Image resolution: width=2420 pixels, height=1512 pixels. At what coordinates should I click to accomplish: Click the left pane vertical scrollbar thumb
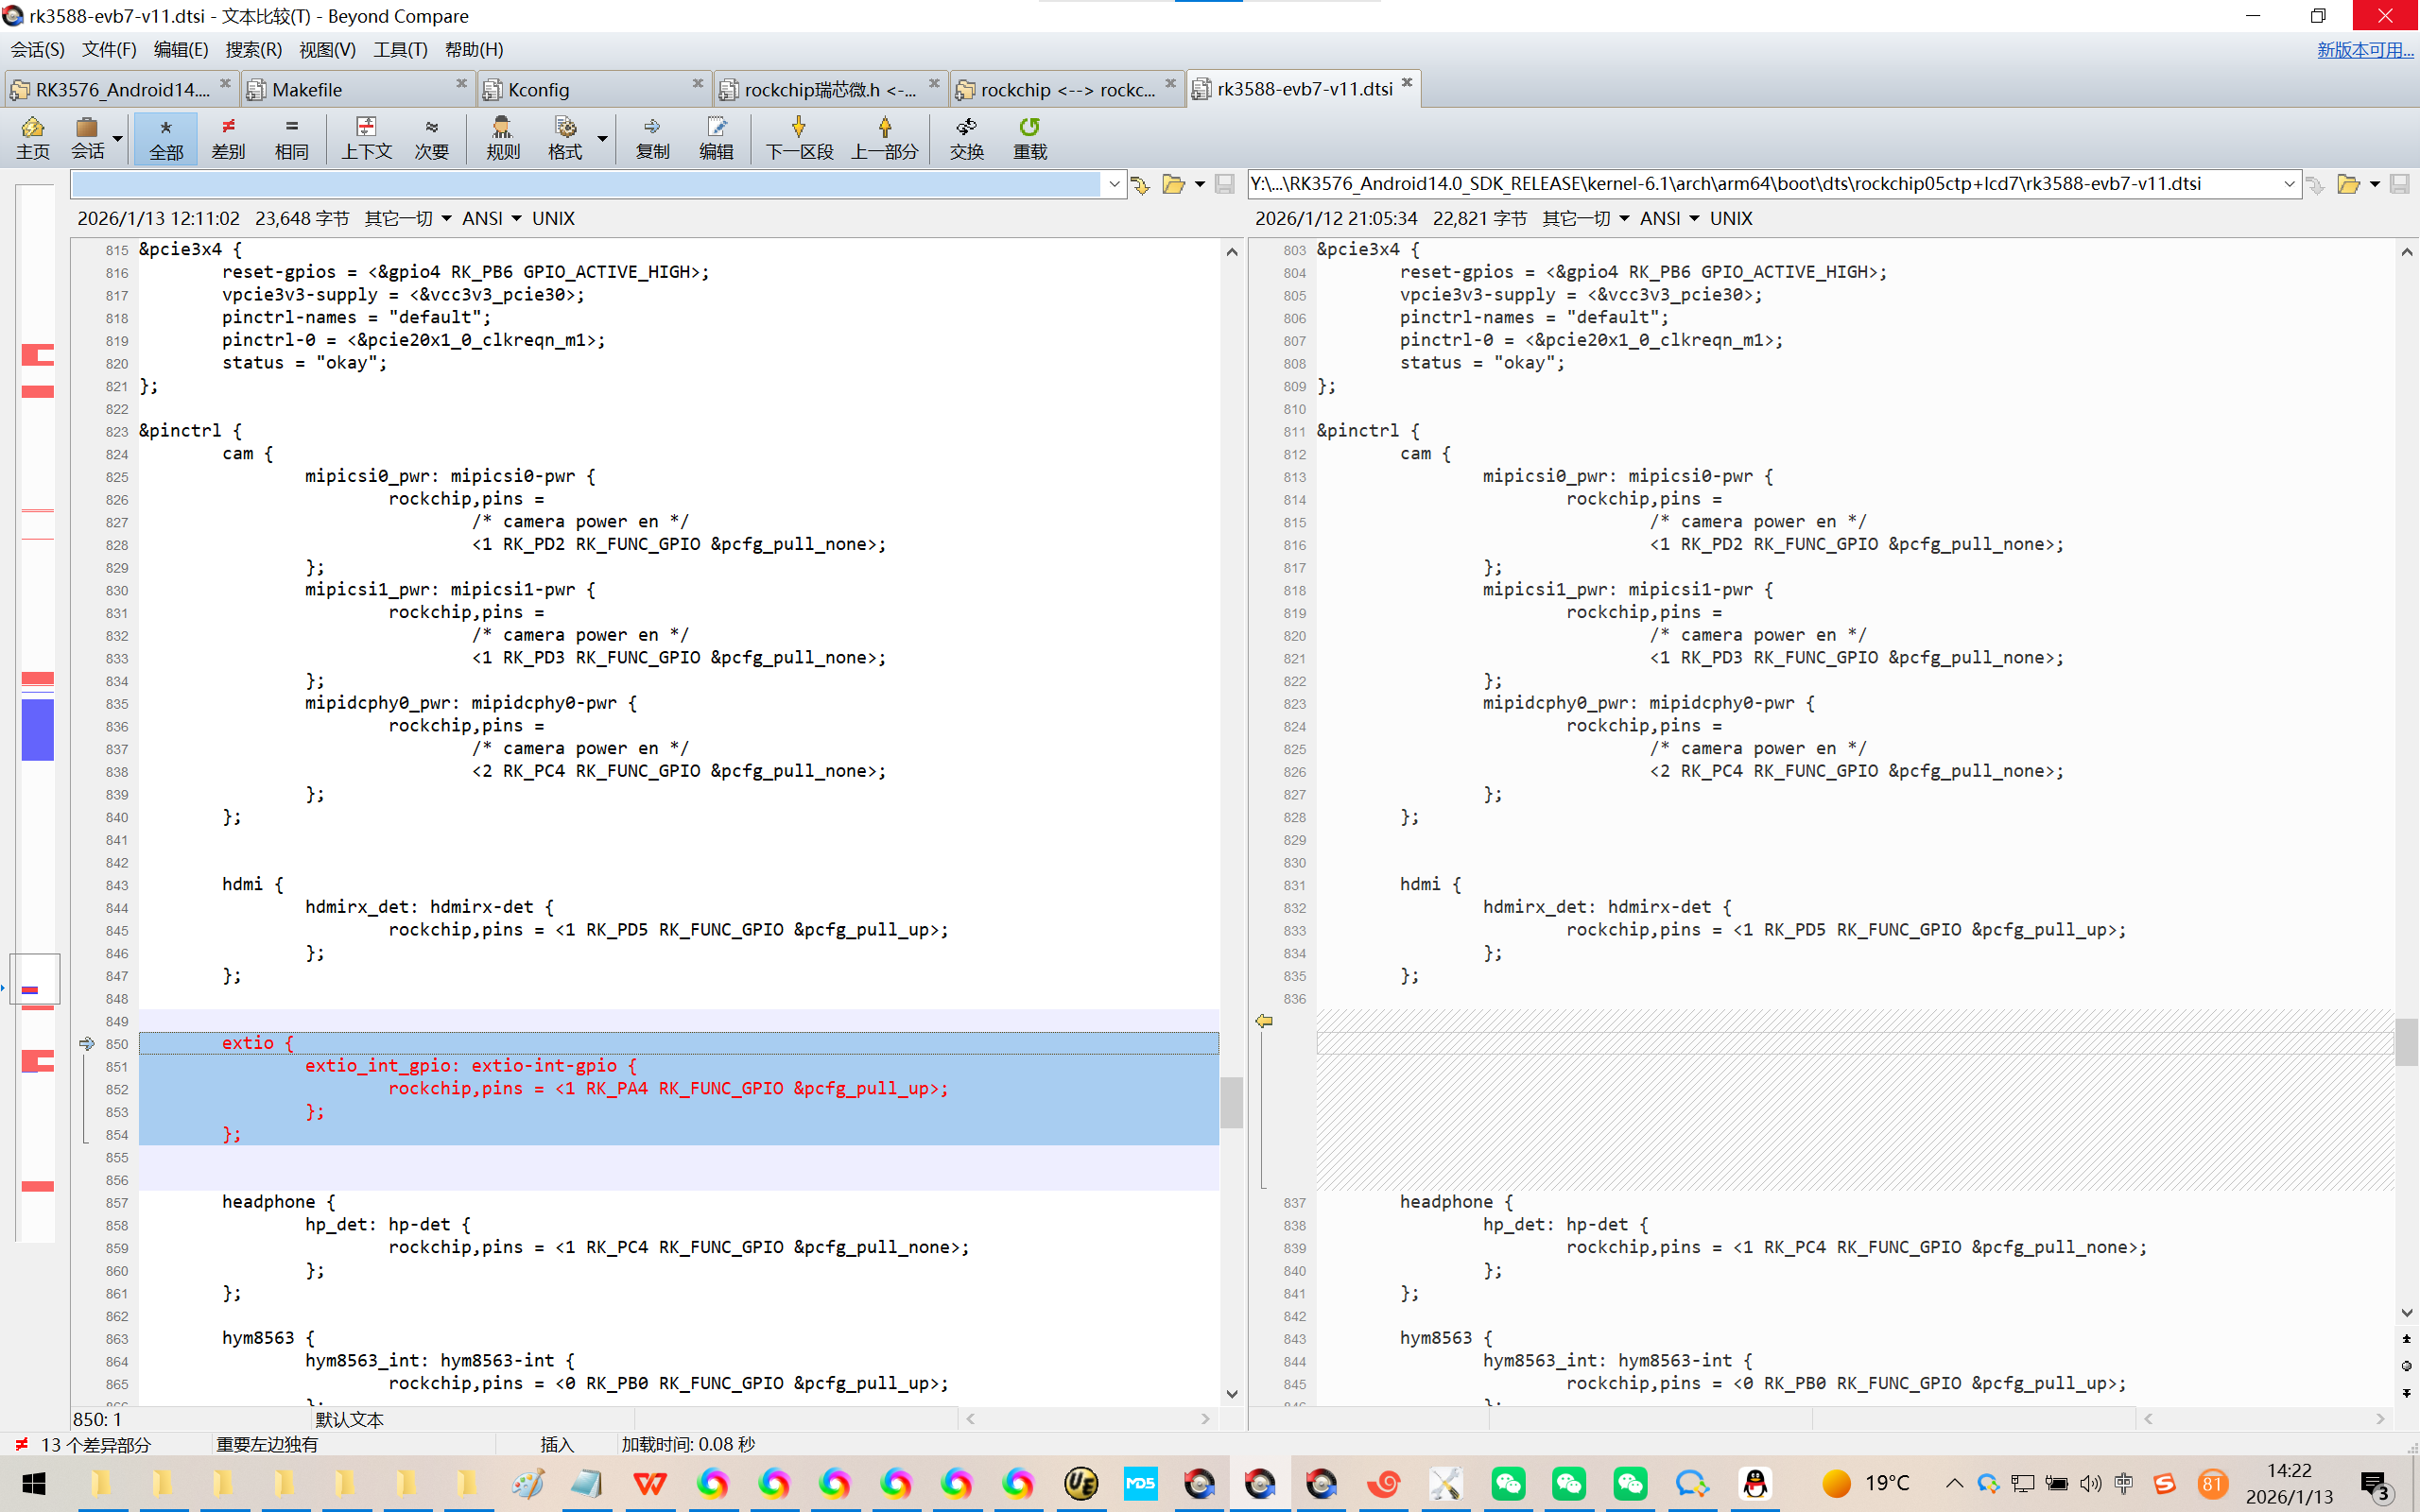[x=1232, y=1101]
